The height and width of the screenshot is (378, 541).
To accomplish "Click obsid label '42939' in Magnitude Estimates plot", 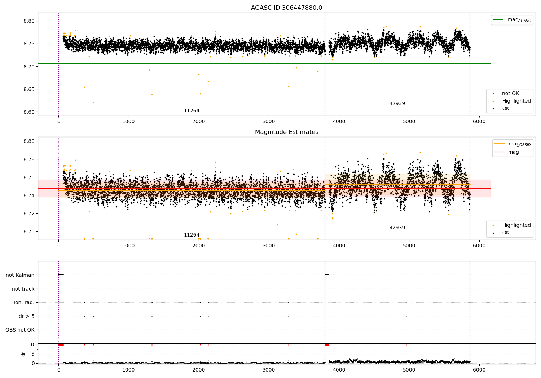I will tap(397, 228).
